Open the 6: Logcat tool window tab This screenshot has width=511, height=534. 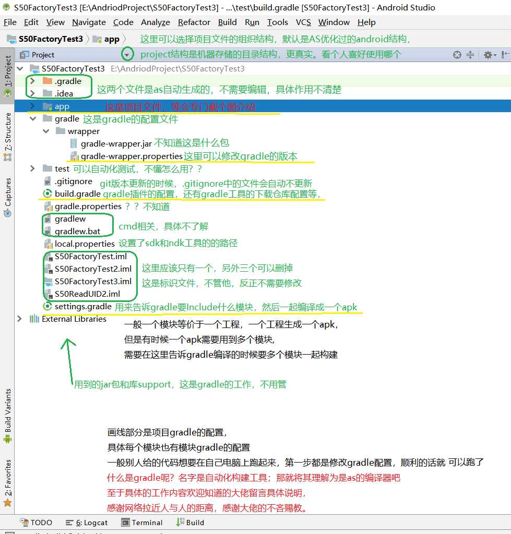coord(87,523)
